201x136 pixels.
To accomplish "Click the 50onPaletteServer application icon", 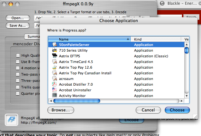I will (55, 45).
